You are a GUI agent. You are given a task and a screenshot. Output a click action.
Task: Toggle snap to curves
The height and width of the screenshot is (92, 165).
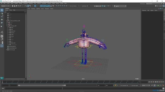[59, 6]
